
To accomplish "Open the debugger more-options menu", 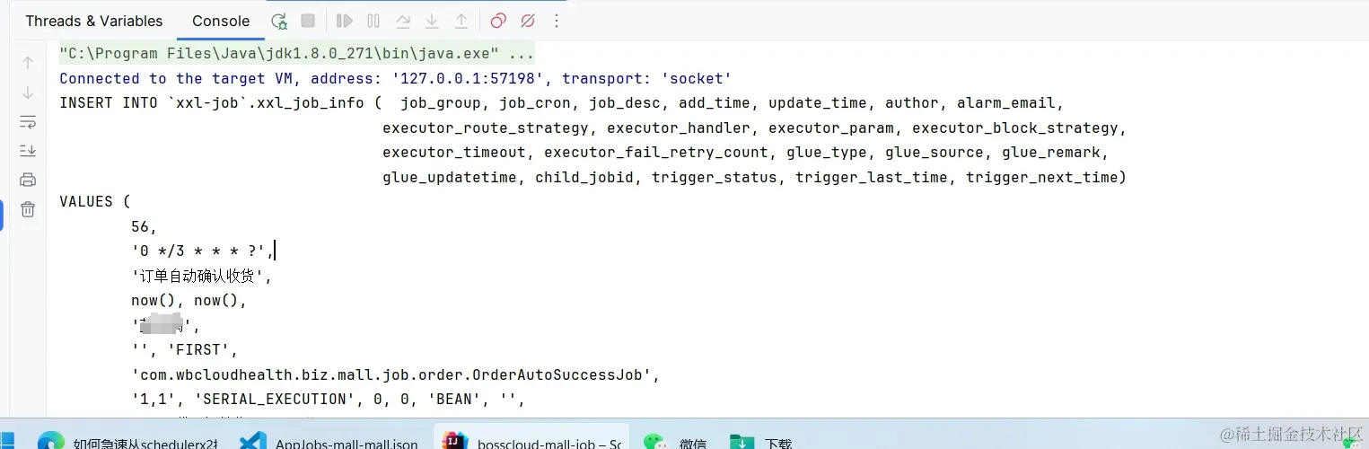I will tap(557, 21).
